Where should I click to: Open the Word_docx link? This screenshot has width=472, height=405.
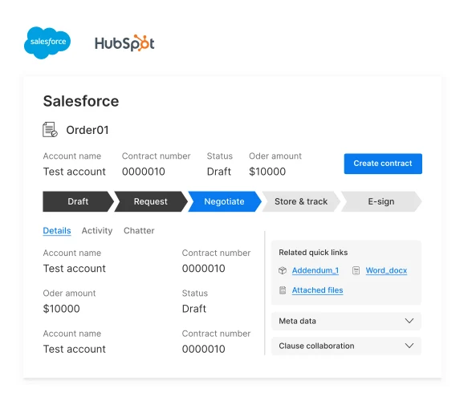pyautogui.click(x=386, y=270)
